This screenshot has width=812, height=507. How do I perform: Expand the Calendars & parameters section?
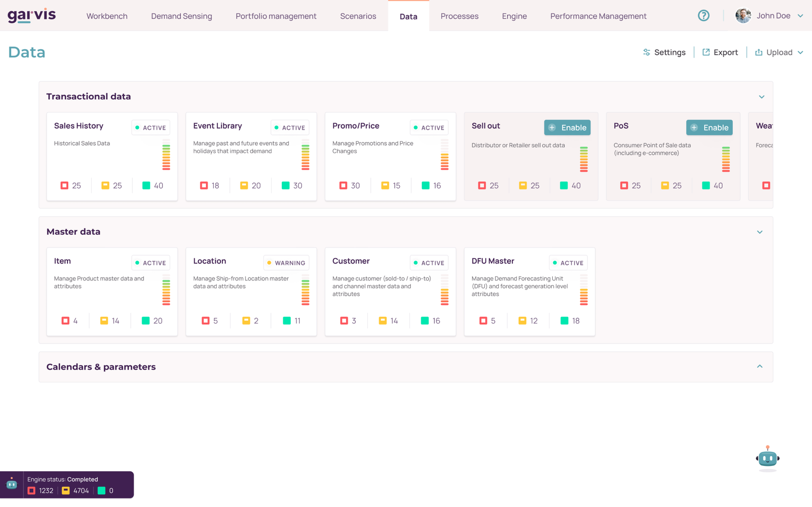[760, 366]
